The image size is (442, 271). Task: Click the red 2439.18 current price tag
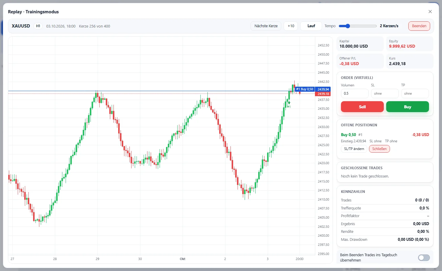[x=323, y=94]
